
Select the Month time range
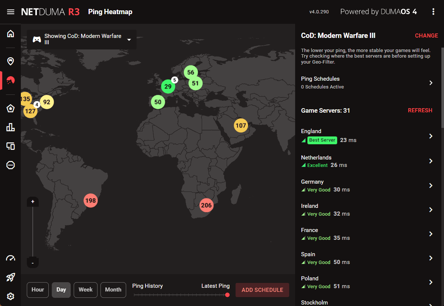coord(113,290)
